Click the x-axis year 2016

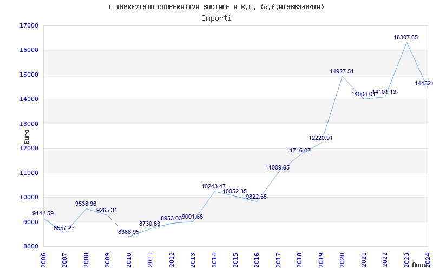257,260
